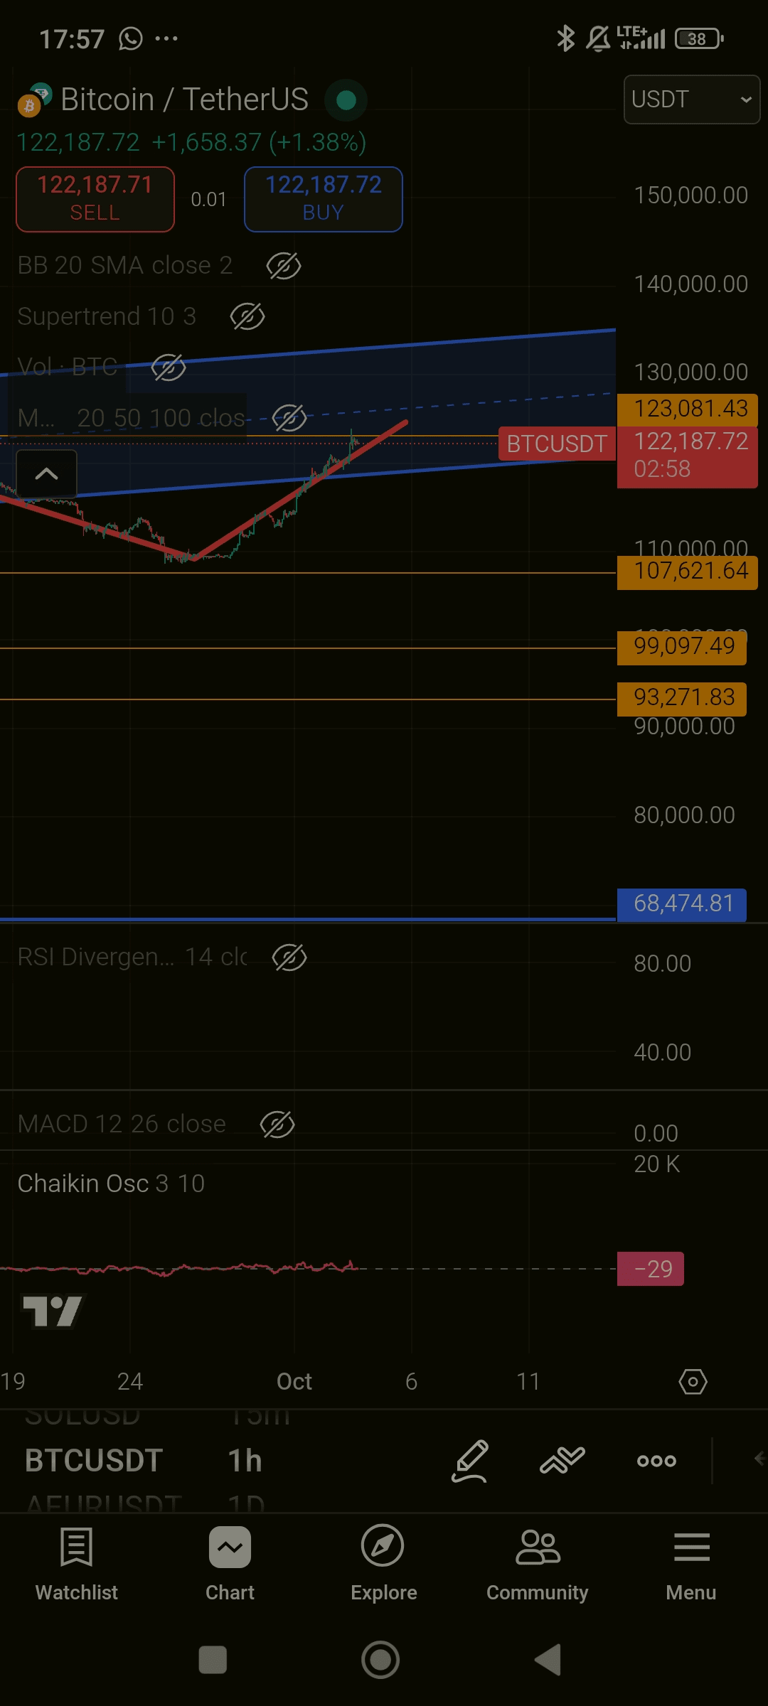Open chart settings hexagon gear icon
768x1706 pixels.
[x=693, y=1382]
